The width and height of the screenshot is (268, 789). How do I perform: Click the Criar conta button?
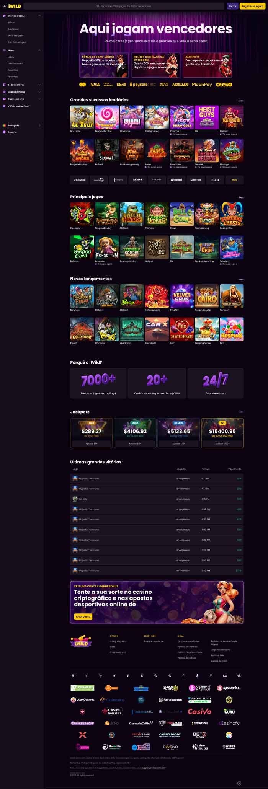click(83, 616)
